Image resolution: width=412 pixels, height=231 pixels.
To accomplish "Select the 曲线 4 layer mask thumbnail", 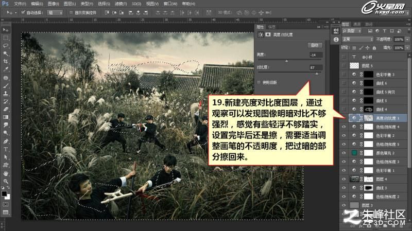I will click(368, 109).
